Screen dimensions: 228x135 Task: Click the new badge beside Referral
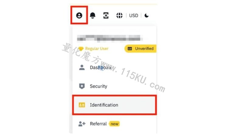[x=114, y=124]
